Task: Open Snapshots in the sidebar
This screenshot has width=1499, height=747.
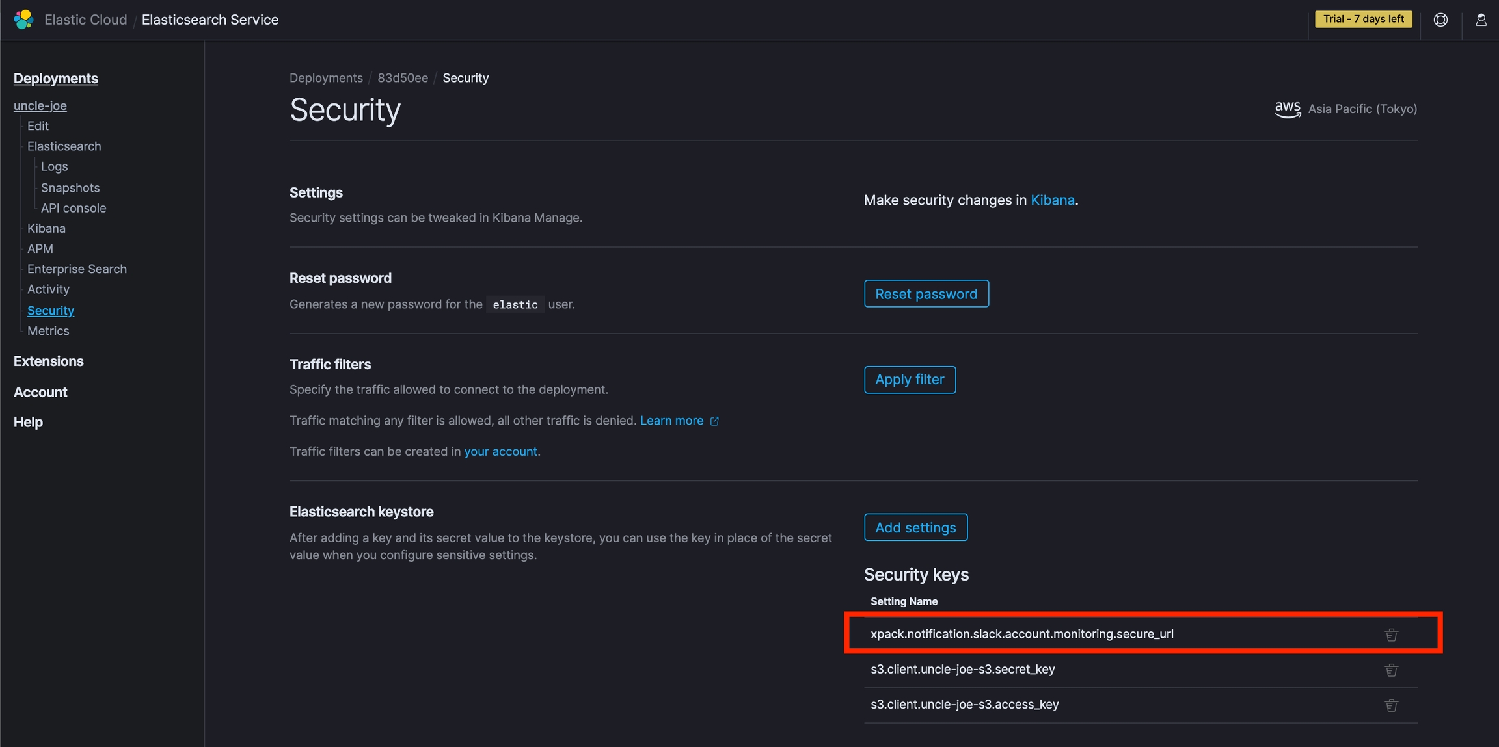Action: [x=70, y=188]
